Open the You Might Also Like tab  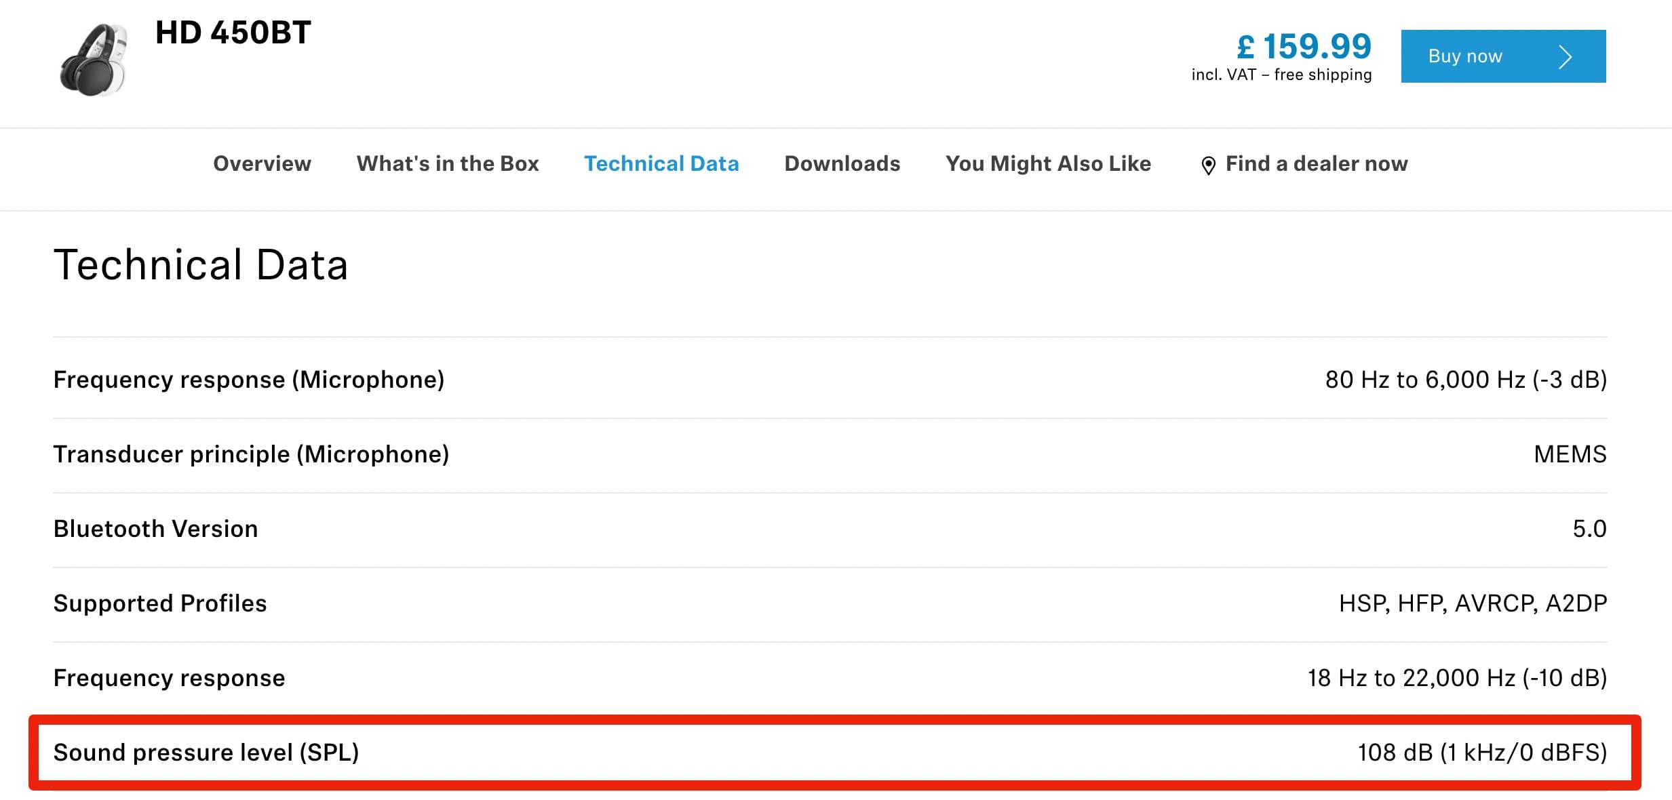(1048, 163)
